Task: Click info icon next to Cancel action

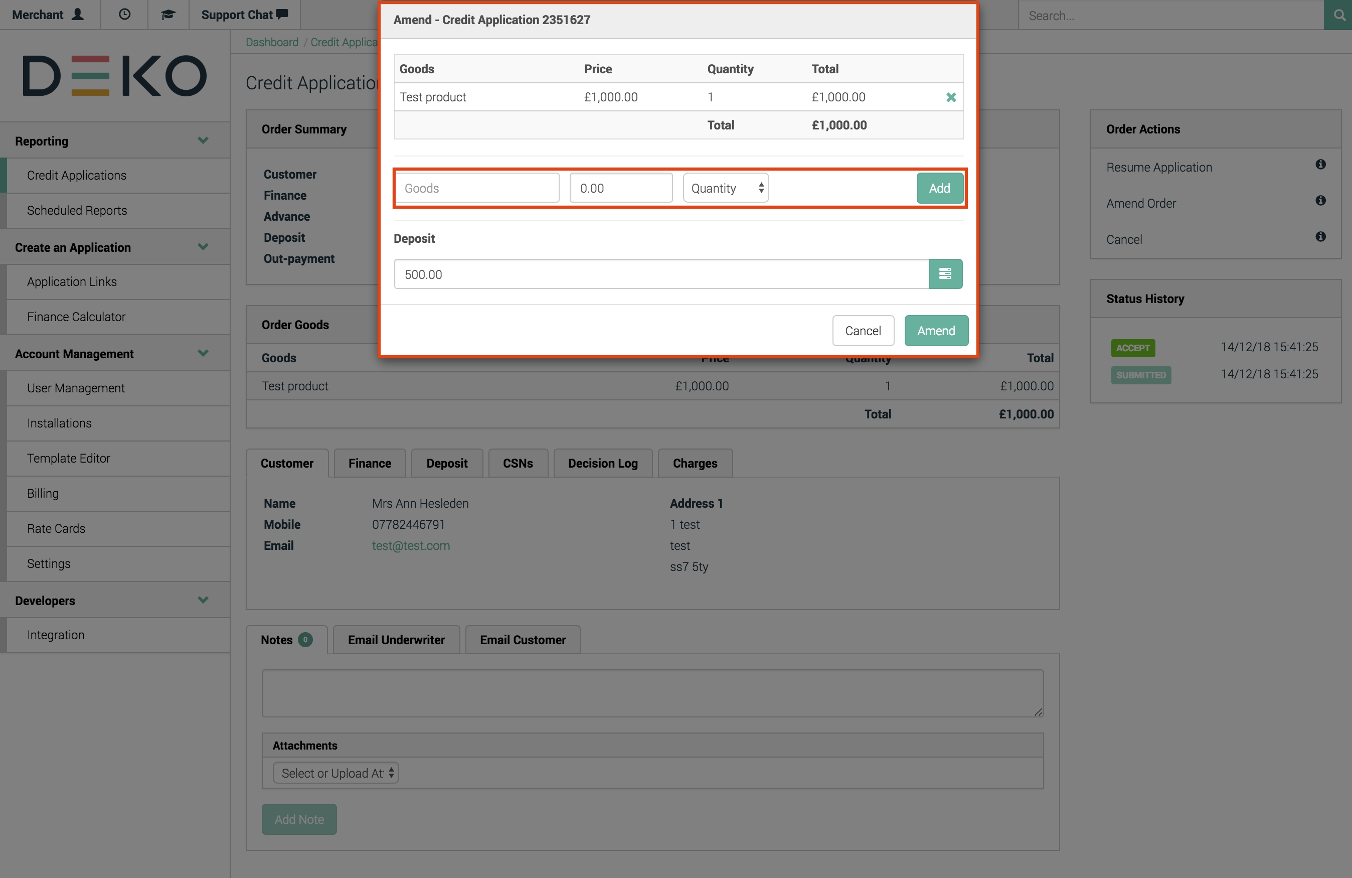Action: [x=1320, y=237]
